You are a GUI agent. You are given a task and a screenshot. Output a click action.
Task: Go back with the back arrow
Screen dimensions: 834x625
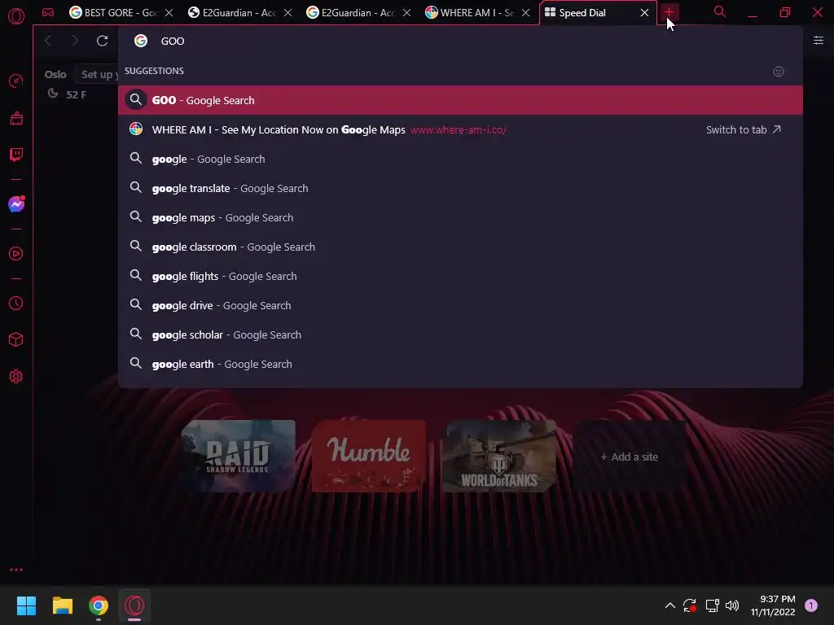48,41
